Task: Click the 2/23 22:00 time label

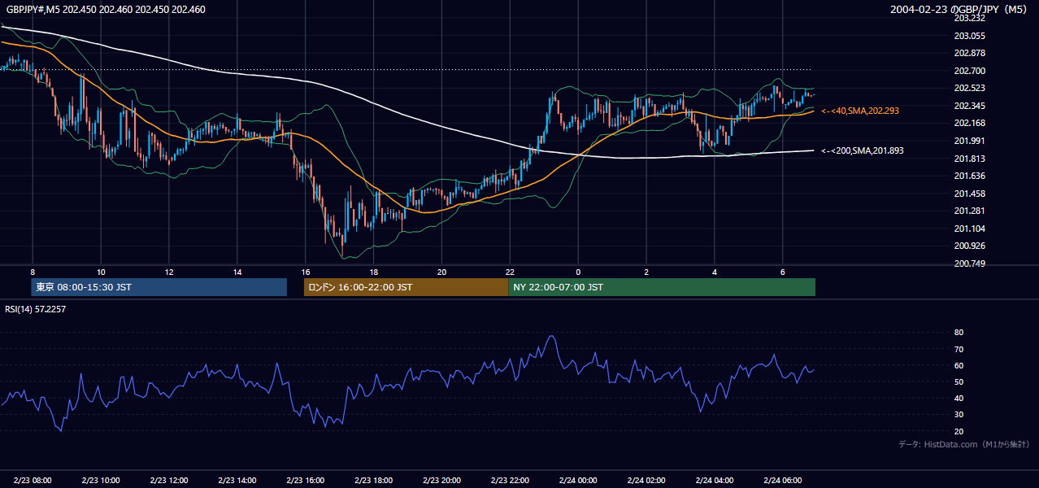Action: click(x=510, y=481)
